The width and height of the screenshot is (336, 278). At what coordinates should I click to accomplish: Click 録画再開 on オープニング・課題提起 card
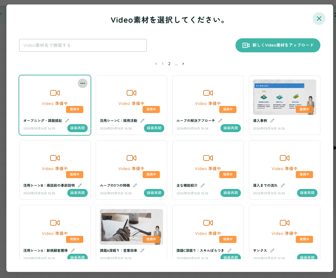pyautogui.click(x=77, y=128)
